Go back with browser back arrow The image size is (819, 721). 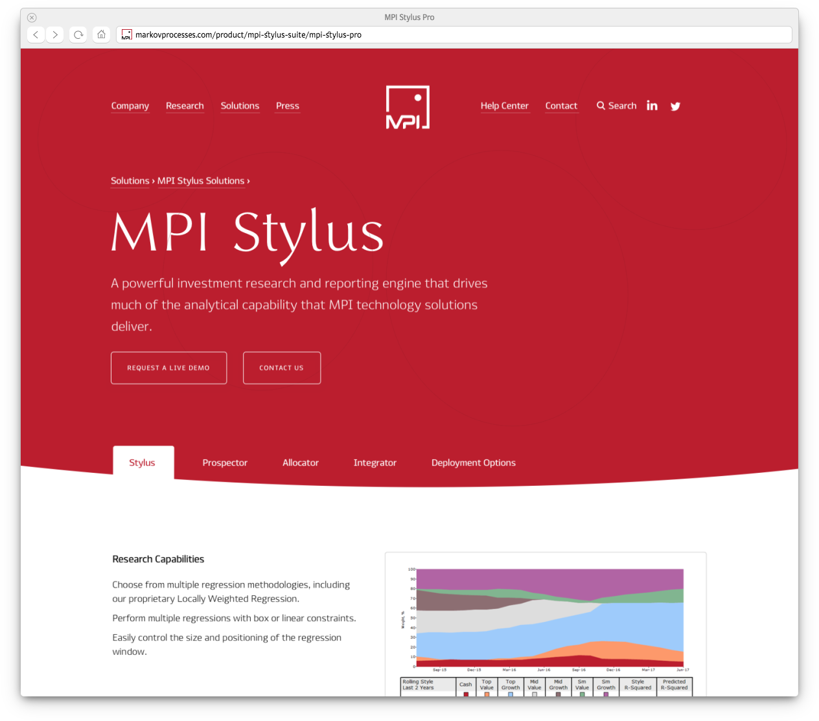pyautogui.click(x=36, y=34)
